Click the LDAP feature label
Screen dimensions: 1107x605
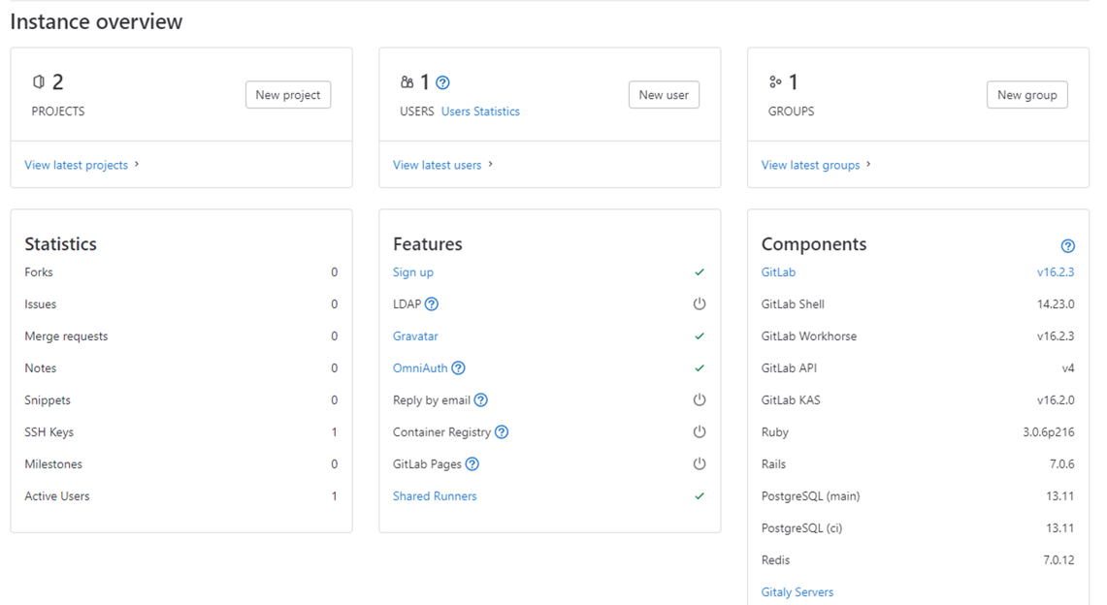point(407,303)
